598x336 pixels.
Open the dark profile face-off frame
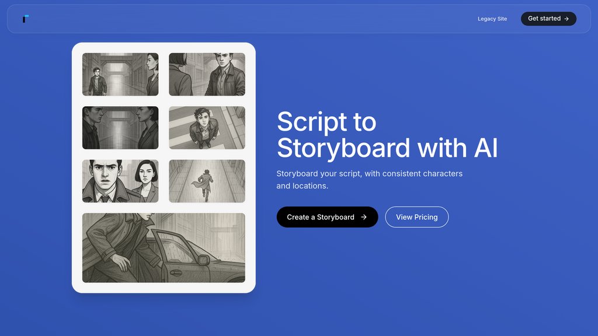click(x=120, y=127)
